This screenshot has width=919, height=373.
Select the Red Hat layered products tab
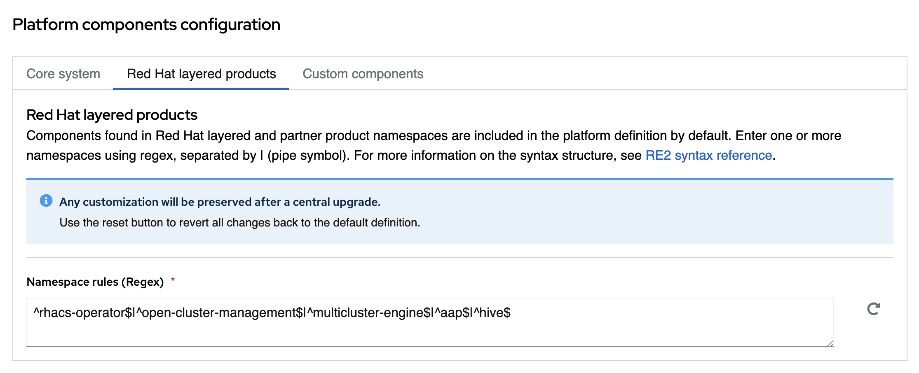click(x=201, y=74)
